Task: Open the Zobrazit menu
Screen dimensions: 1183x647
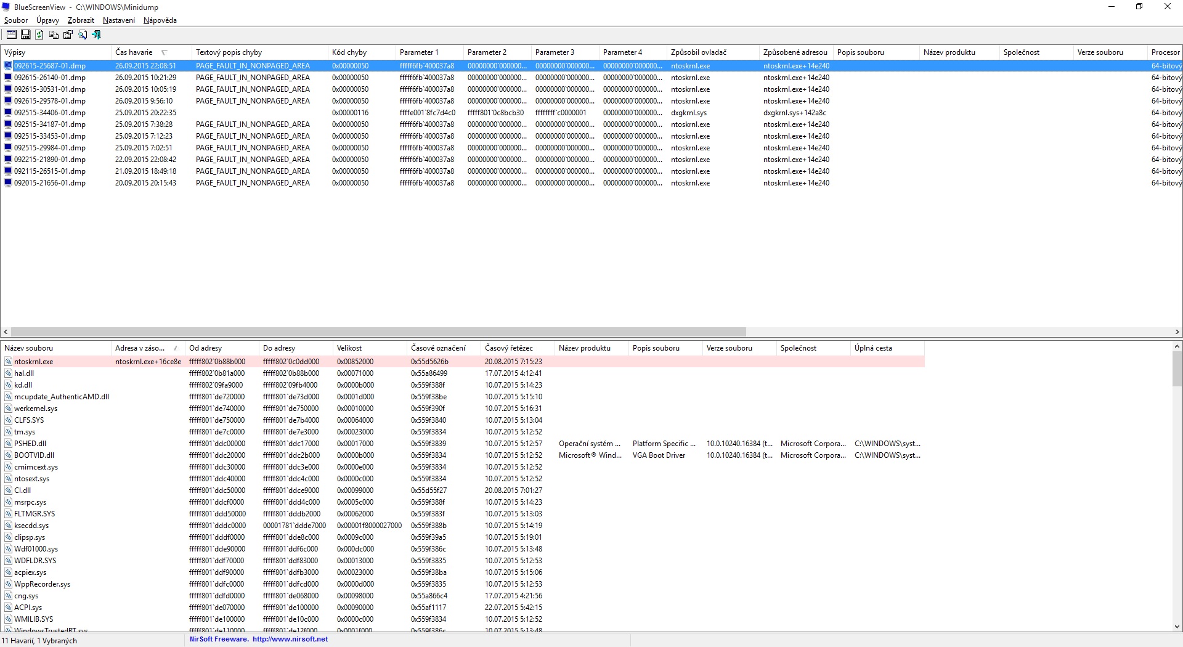Action: [81, 20]
